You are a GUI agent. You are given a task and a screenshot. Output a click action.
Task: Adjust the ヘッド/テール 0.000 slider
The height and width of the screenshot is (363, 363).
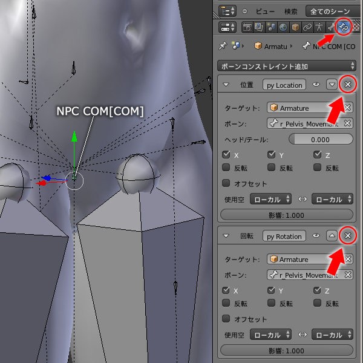tap(321, 139)
